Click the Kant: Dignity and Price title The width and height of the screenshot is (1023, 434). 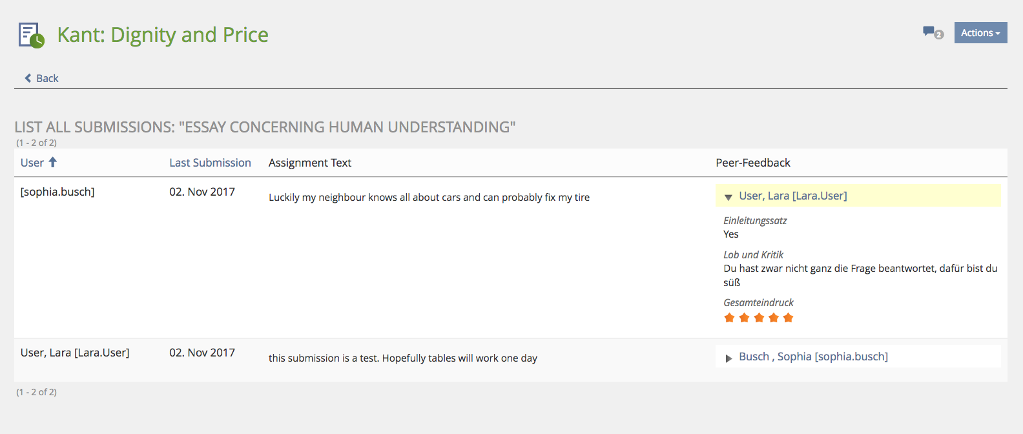(x=163, y=35)
